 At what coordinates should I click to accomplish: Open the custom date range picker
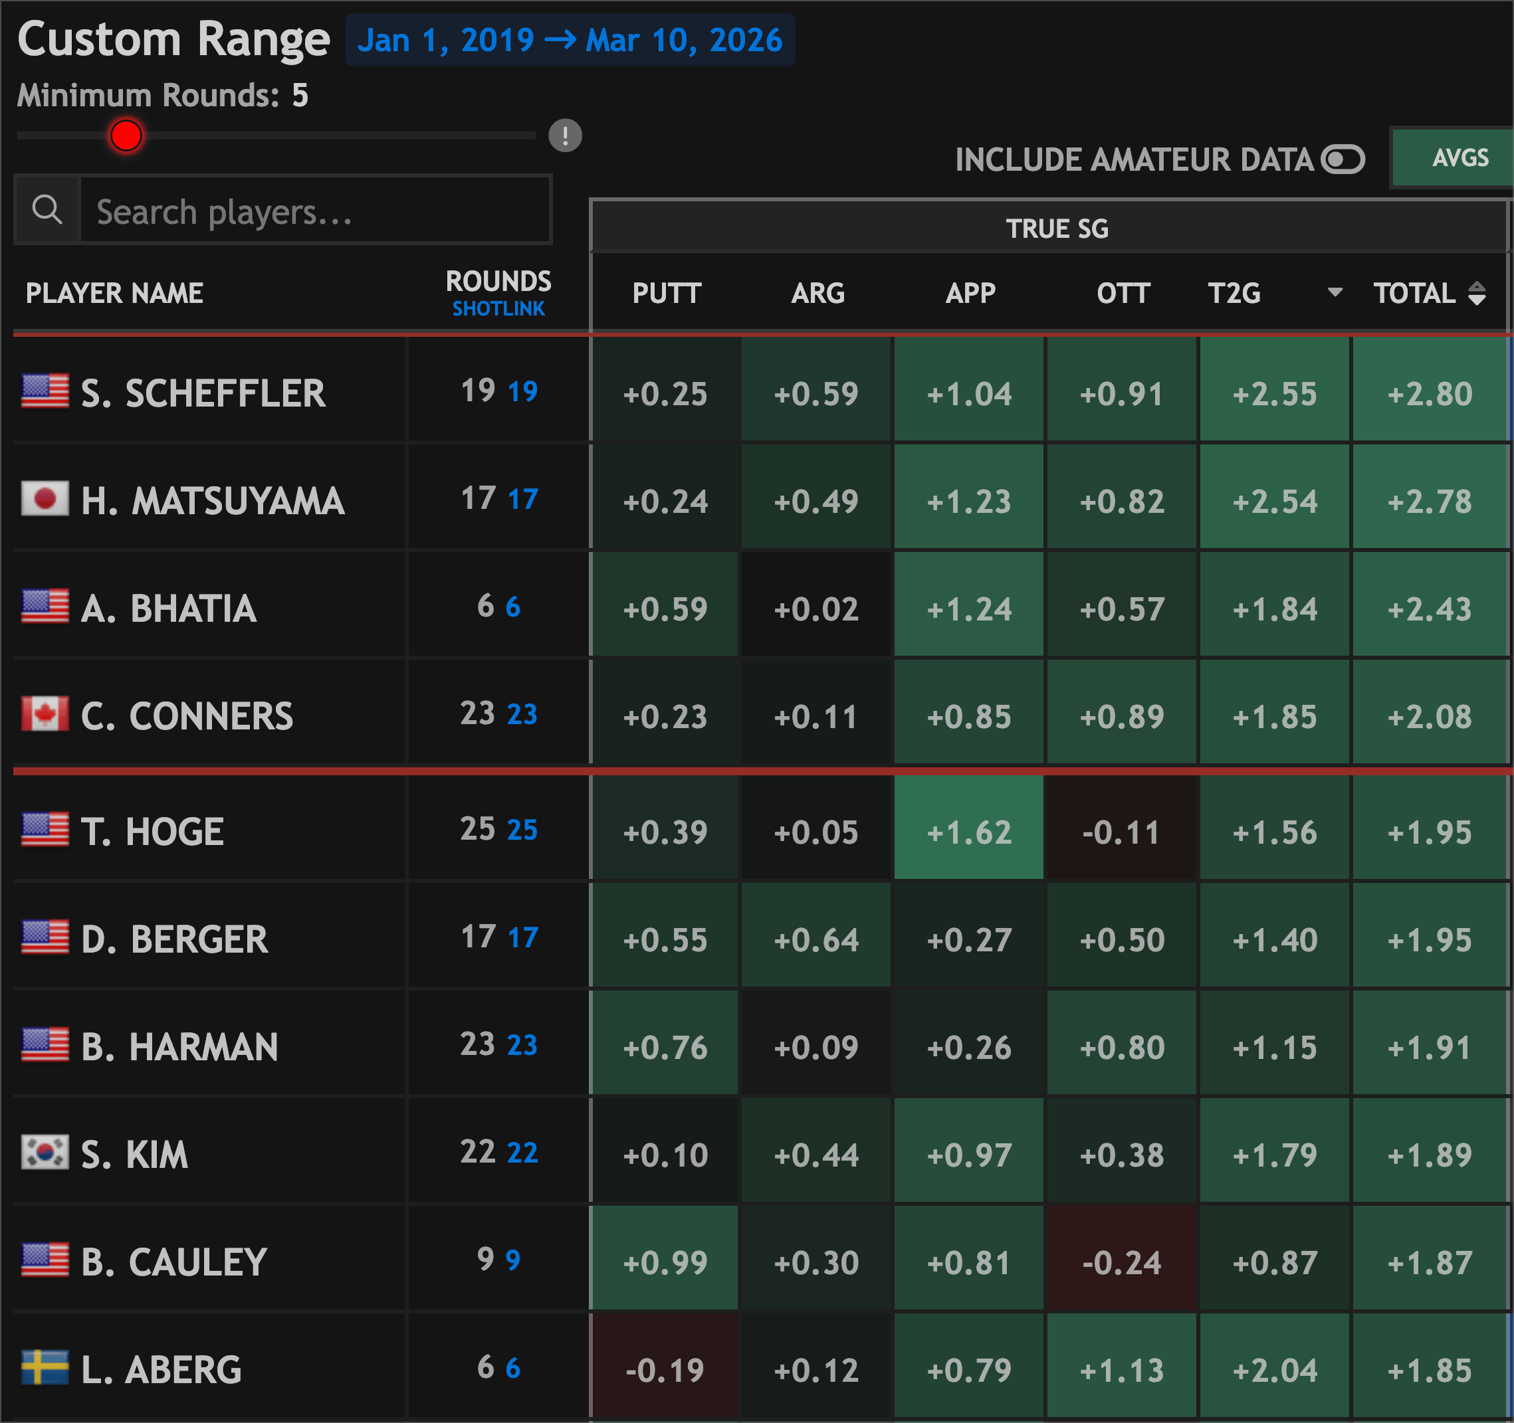[x=570, y=41]
